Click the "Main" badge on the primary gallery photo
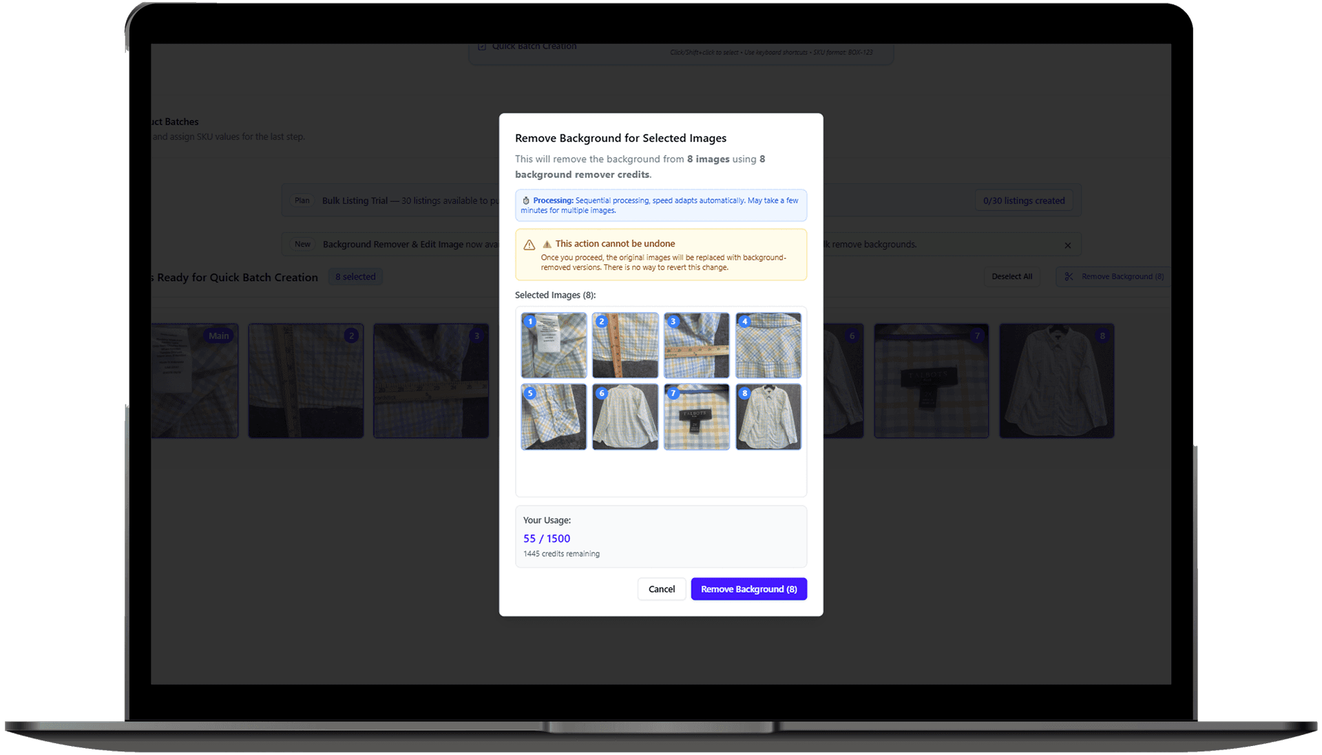This screenshot has width=1322, height=755. click(219, 335)
